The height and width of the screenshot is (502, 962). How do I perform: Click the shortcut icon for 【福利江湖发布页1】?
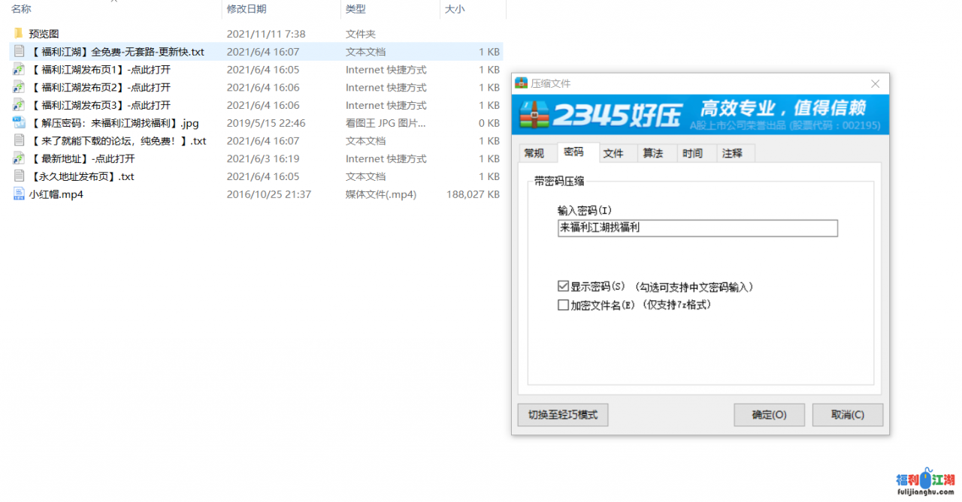(x=18, y=69)
